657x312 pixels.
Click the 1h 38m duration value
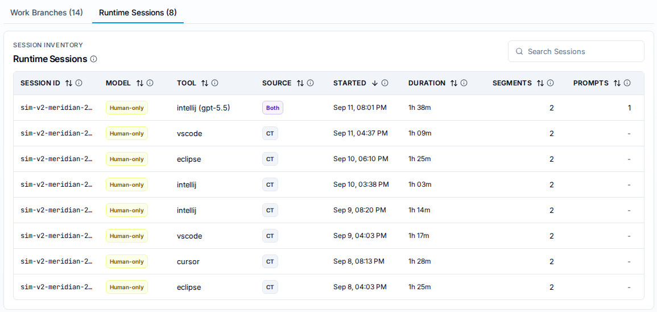tap(420, 108)
